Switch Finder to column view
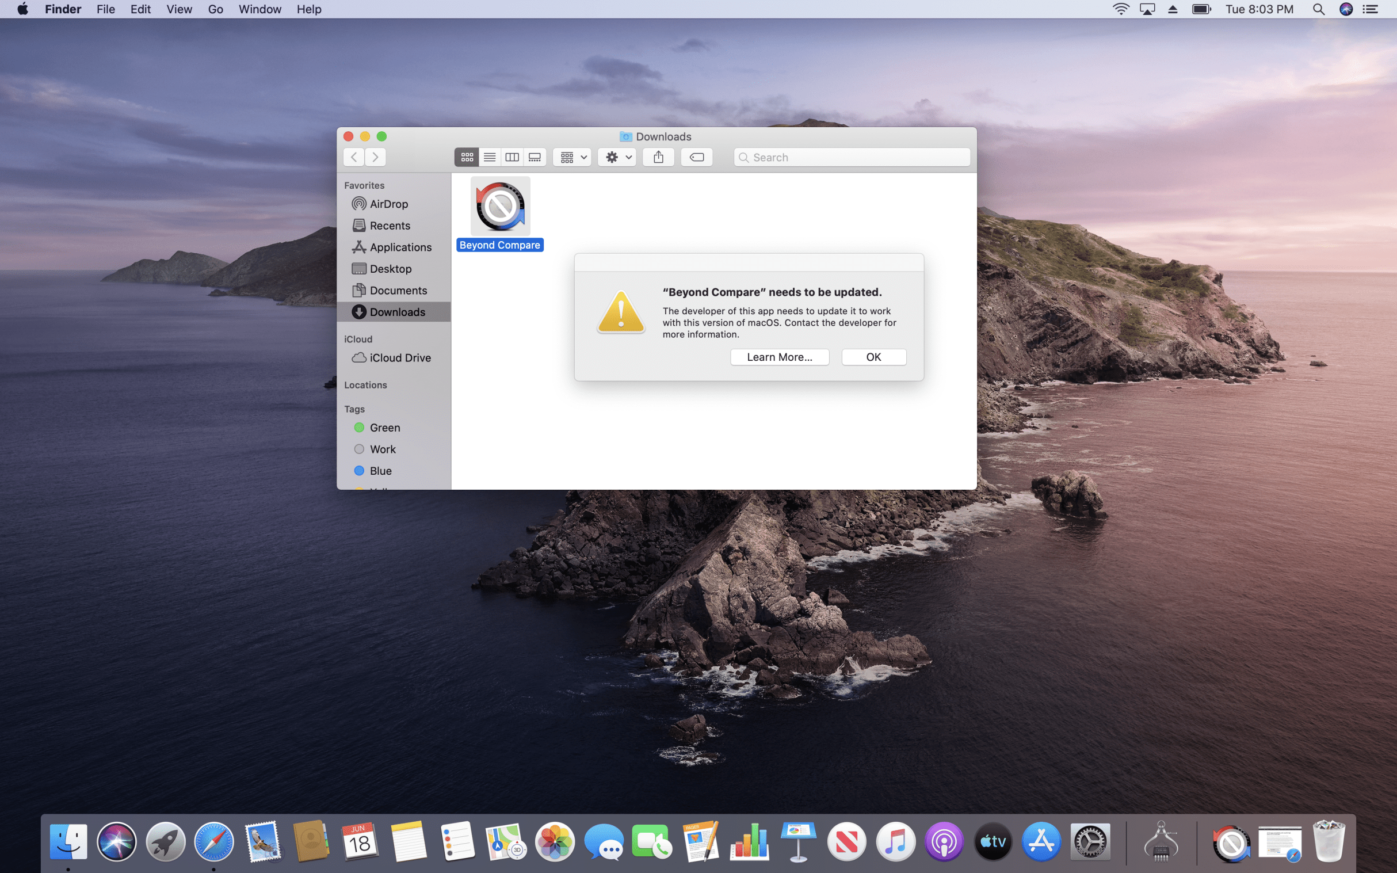This screenshot has height=873, width=1397. pyautogui.click(x=512, y=157)
